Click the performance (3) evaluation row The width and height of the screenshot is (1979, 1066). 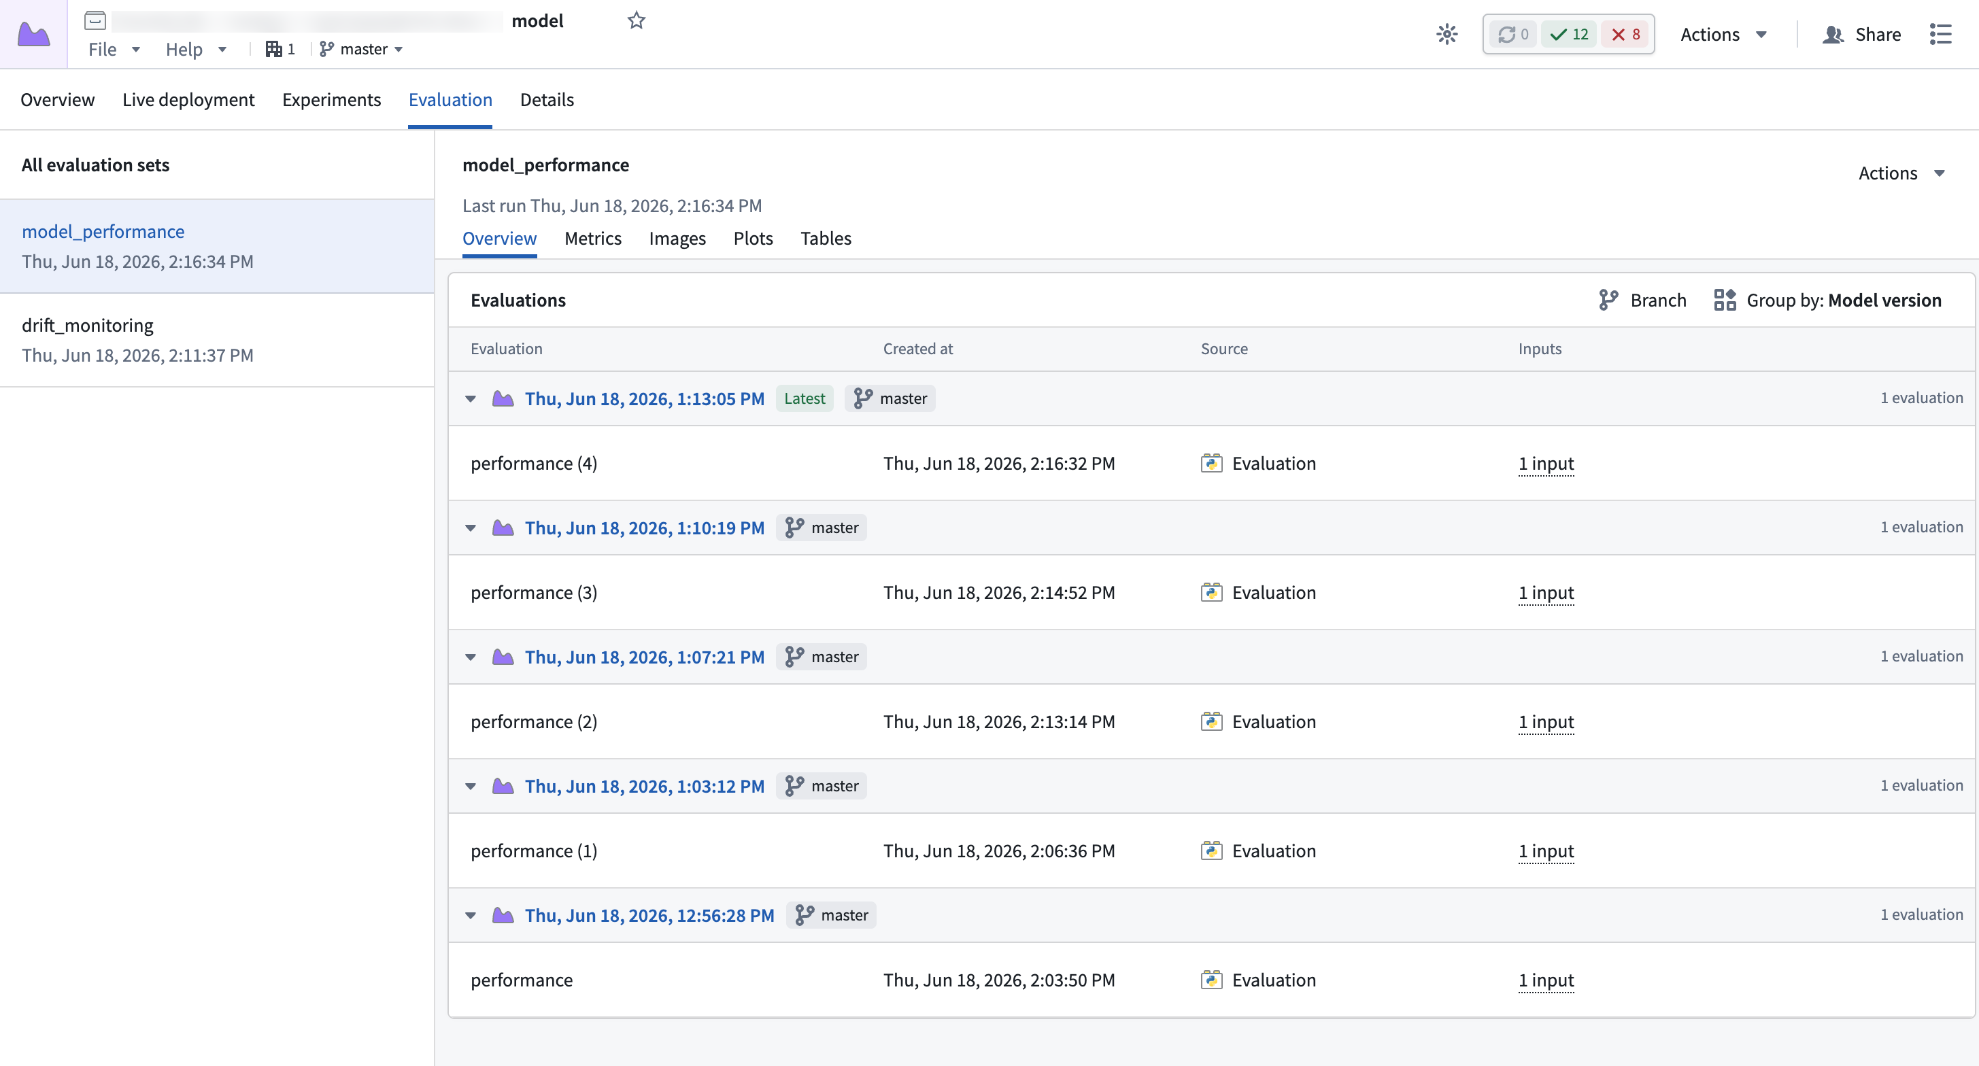pos(1211,592)
